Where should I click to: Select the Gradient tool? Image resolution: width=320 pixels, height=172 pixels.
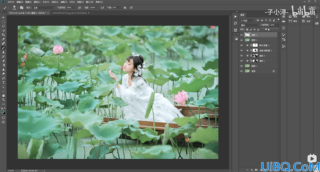[x=3, y=65]
